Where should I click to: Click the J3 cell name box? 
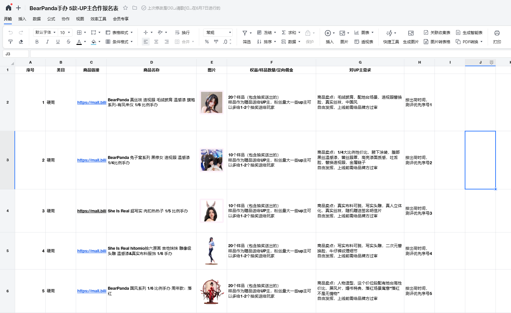(x=16, y=54)
